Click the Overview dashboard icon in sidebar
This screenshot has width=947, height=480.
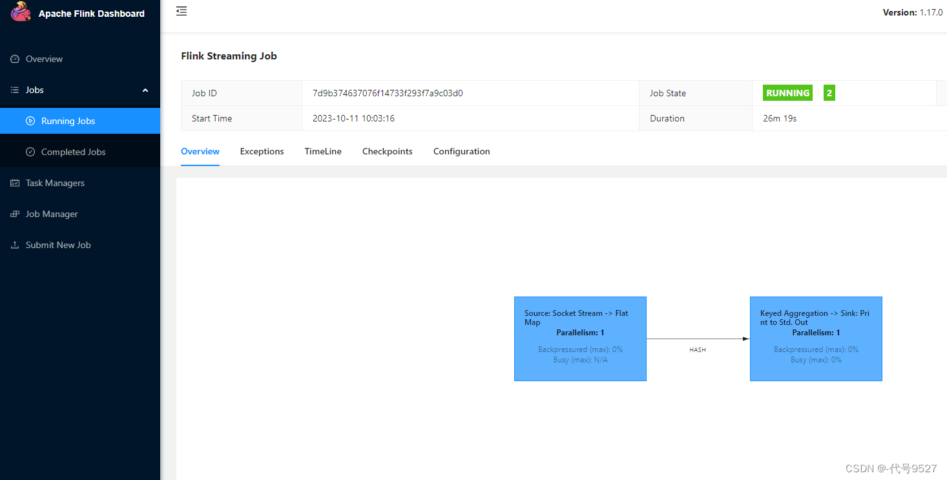click(15, 59)
